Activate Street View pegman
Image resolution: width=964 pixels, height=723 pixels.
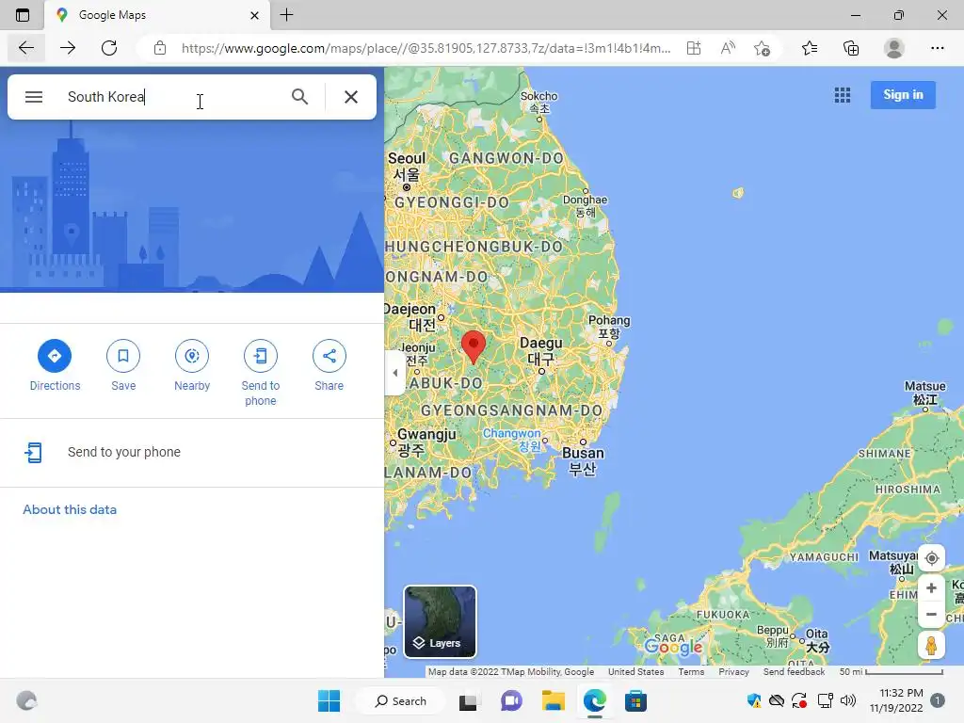[x=931, y=646]
